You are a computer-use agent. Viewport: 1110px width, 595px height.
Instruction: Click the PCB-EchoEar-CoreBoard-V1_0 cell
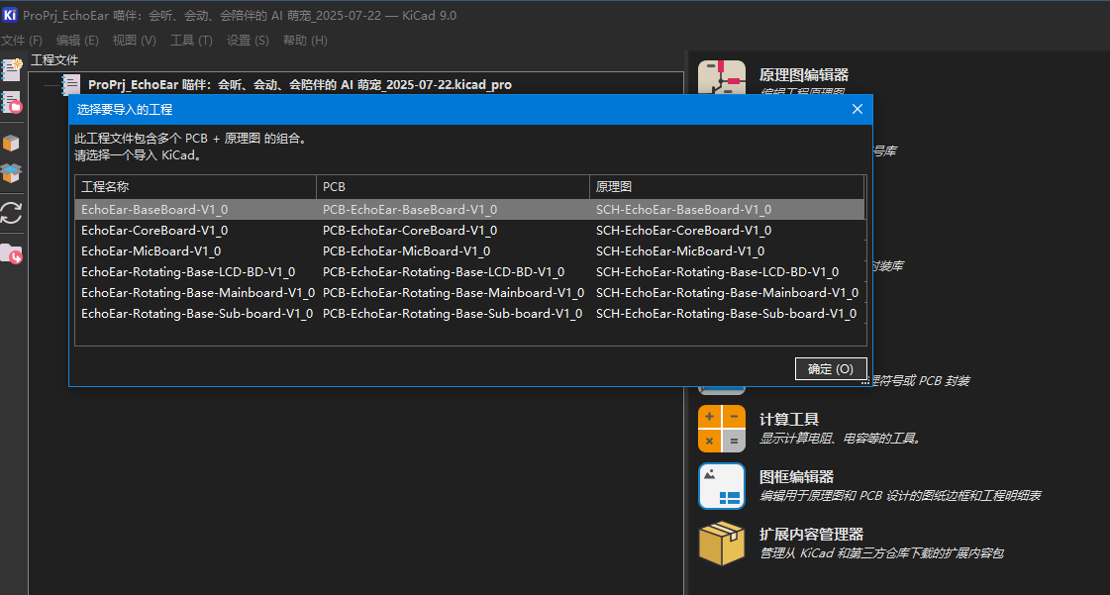point(410,231)
